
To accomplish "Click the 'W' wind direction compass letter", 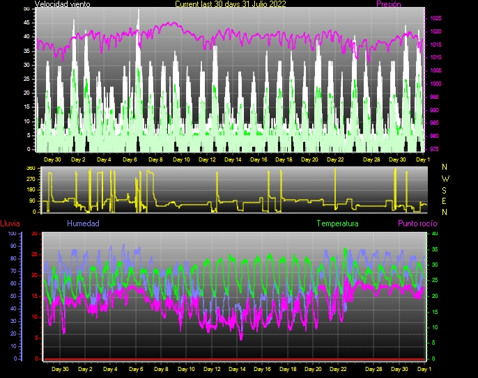I will pyautogui.click(x=445, y=178).
